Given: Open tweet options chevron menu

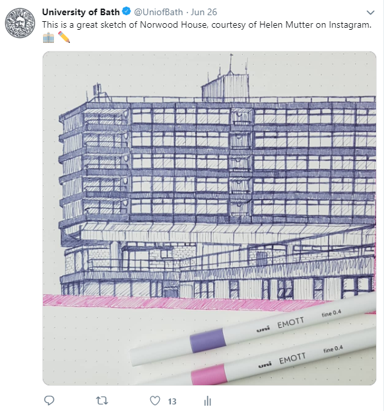Looking at the screenshot, I should [370, 13].
